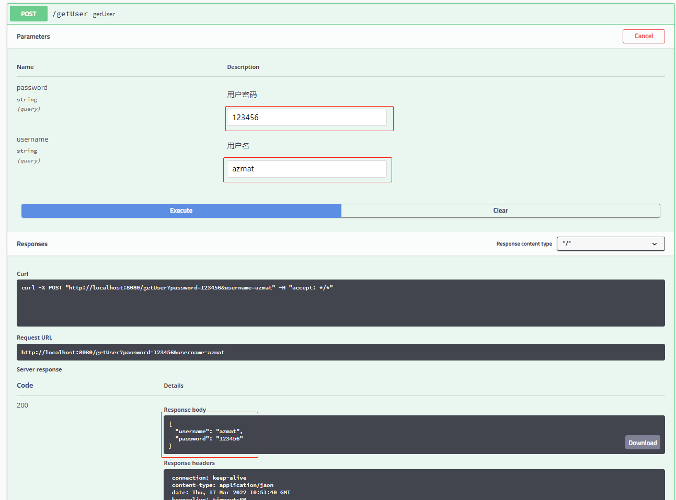Click the Parameters section heading
Screen dimensions: 676x500
[x=33, y=37]
